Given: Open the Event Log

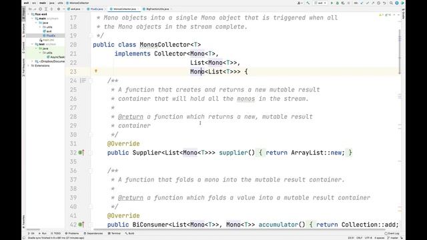Looking at the screenshot, I should (x=392, y=233).
